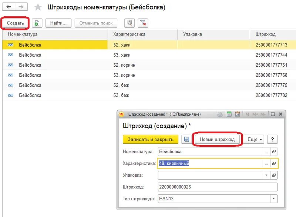Click the Номенклатура field Бейсболка
This screenshot has width=296, height=217.
(x=210, y=151)
